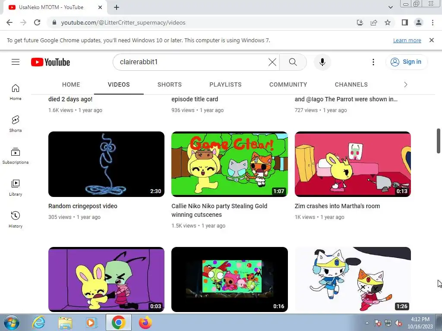Open YouTube settings three-dot menu

pos(373,62)
